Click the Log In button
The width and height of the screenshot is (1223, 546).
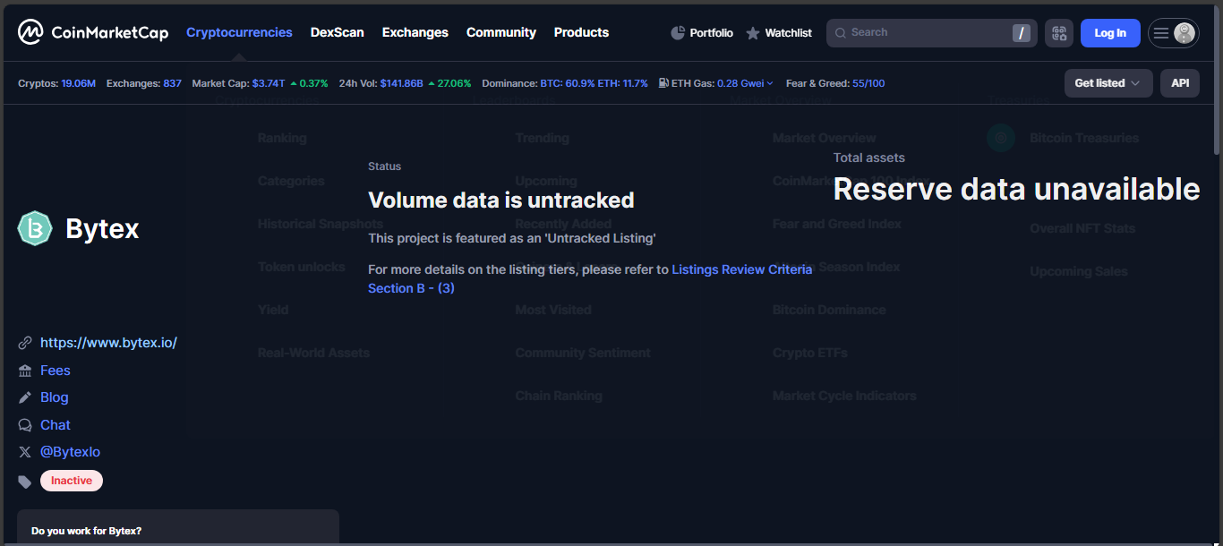click(x=1110, y=33)
